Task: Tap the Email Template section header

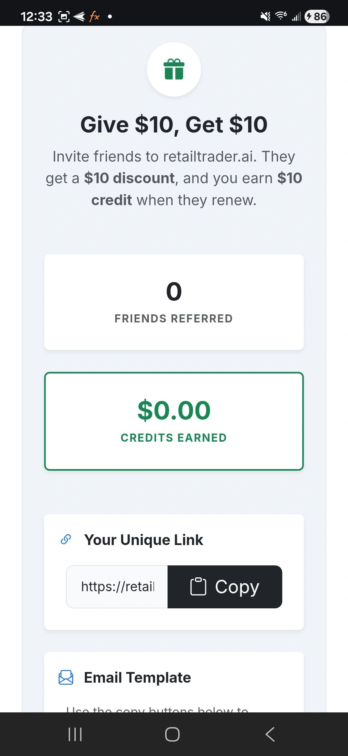Action: tap(137, 677)
